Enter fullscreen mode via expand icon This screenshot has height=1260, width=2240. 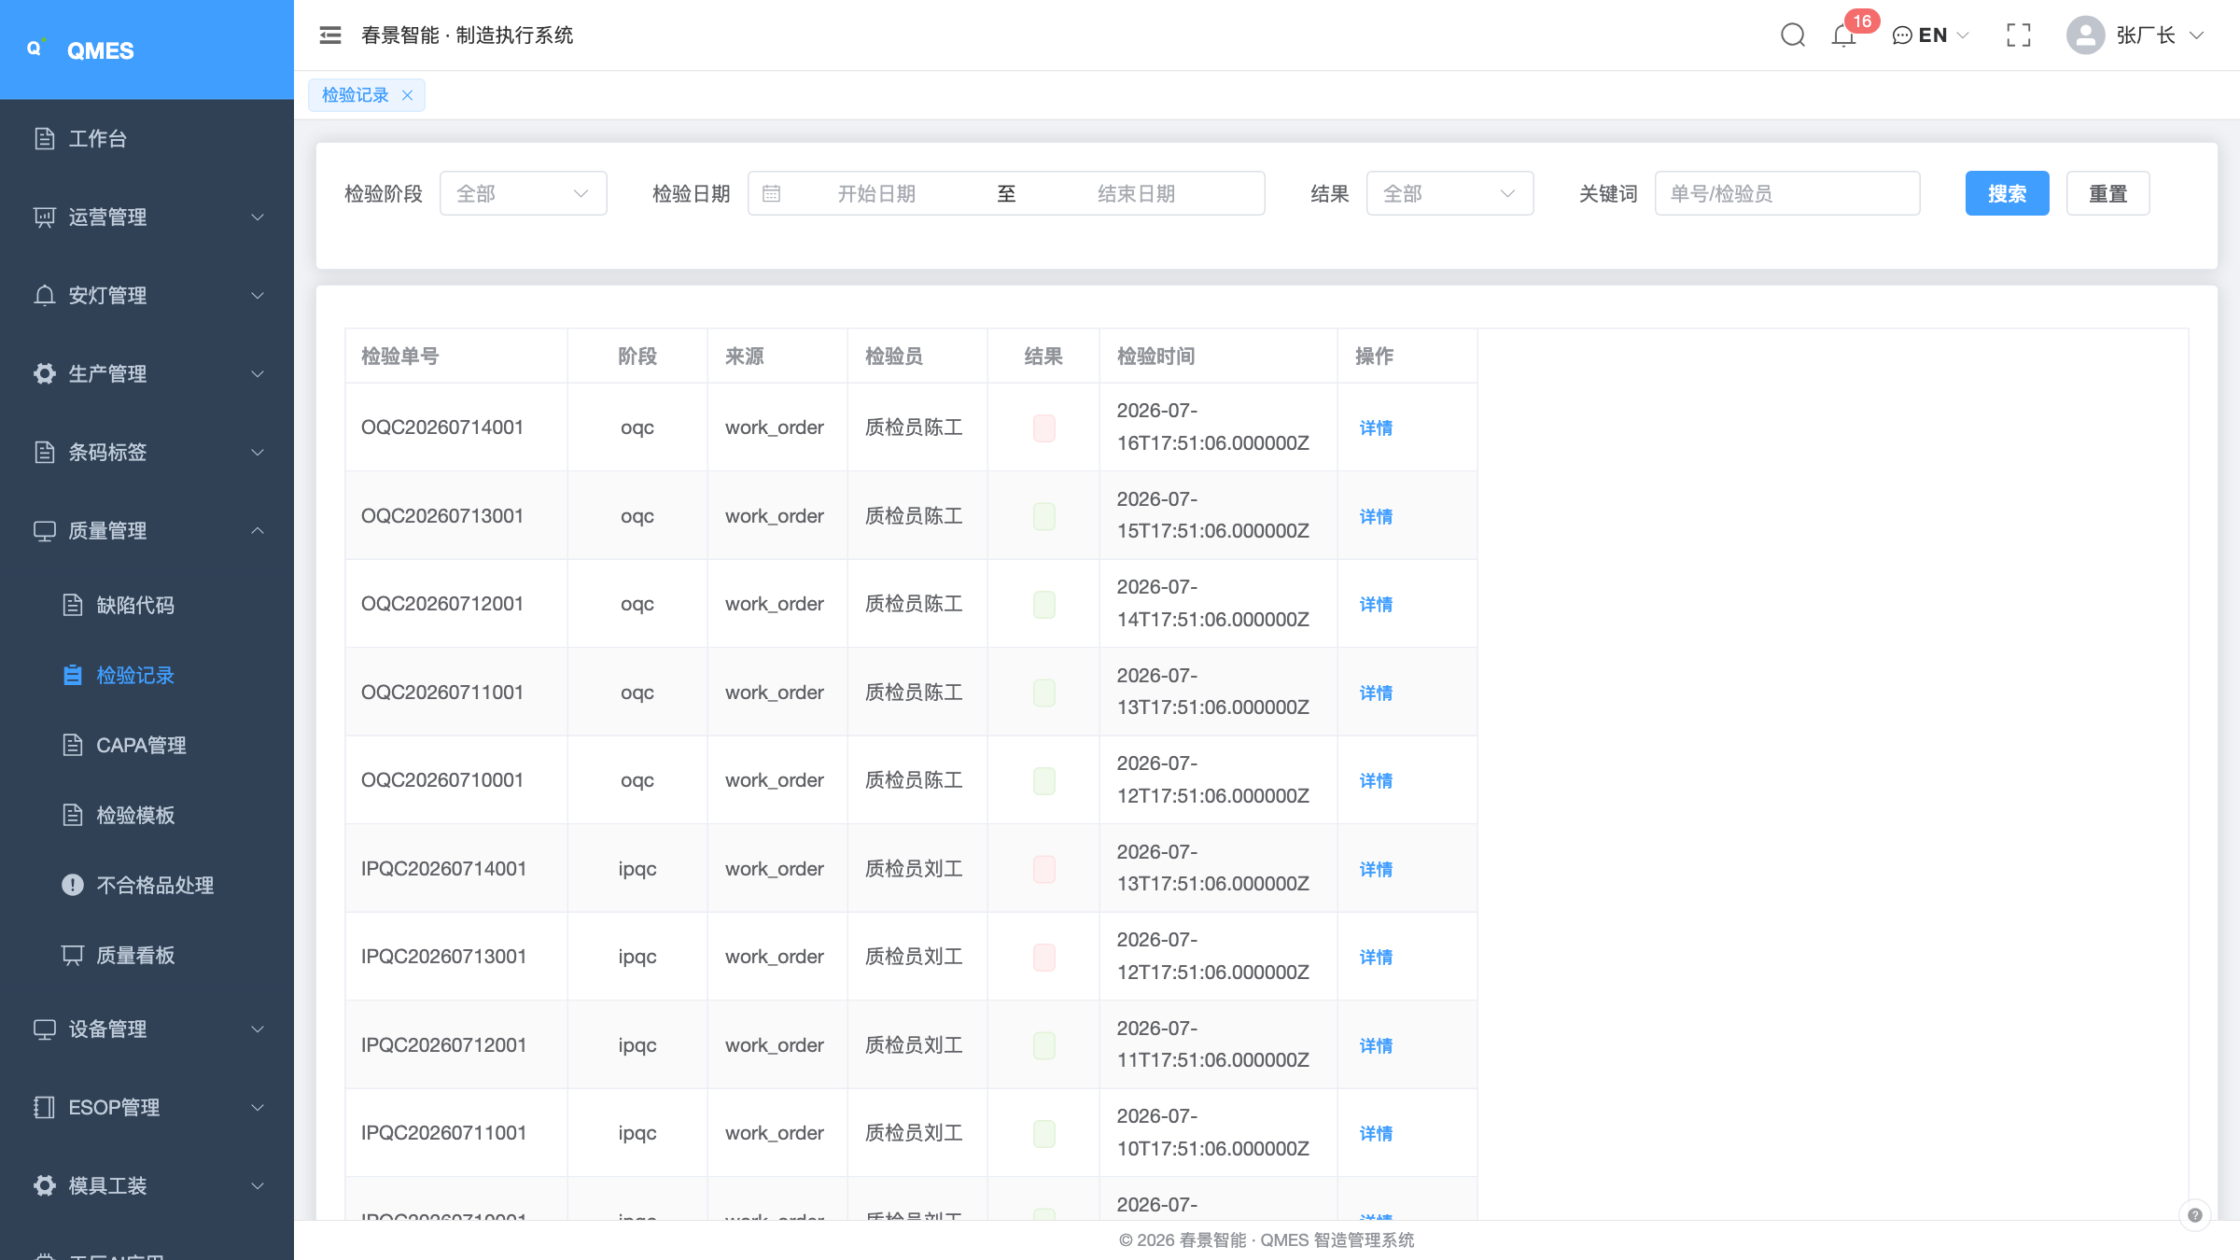(2019, 35)
